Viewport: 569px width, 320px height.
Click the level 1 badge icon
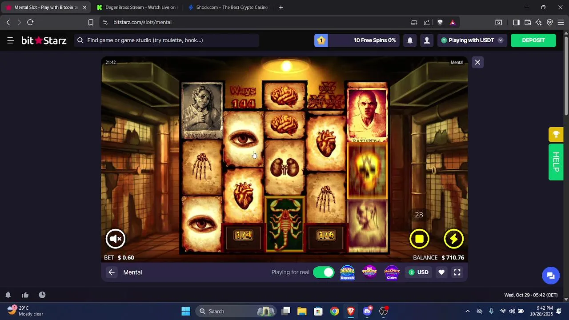[x=321, y=40]
